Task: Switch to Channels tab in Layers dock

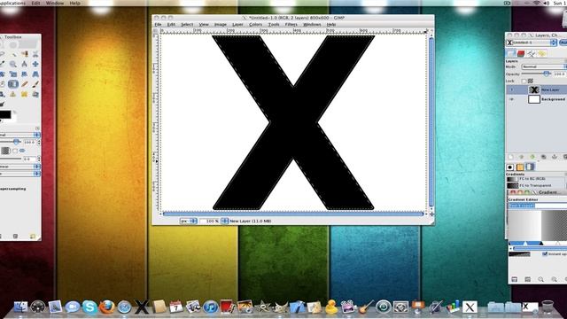Action: pos(521,53)
